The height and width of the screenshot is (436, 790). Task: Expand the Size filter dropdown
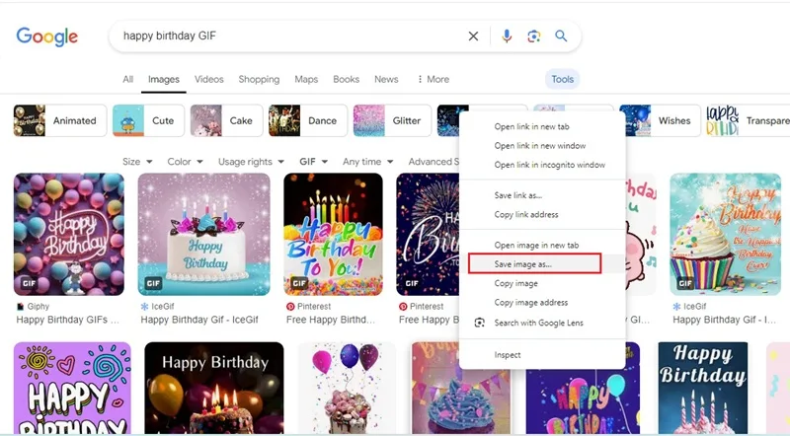(137, 162)
